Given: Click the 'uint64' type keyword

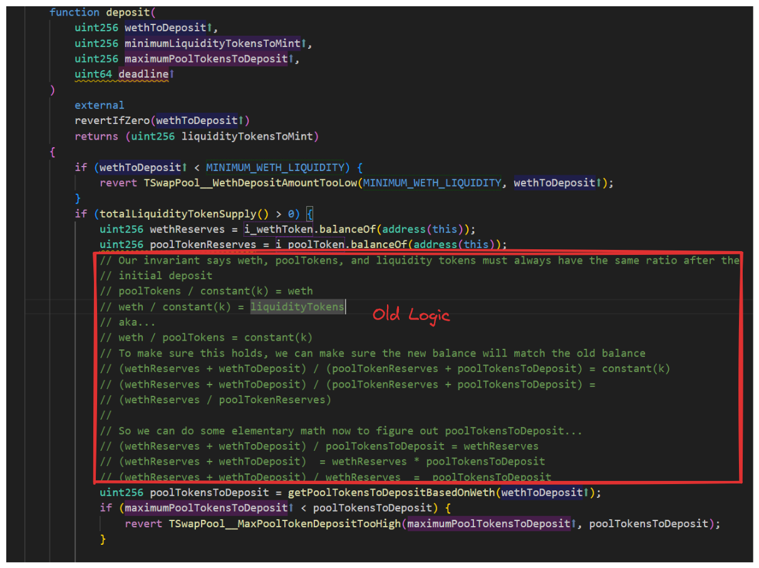Looking at the screenshot, I should point(93,74).
